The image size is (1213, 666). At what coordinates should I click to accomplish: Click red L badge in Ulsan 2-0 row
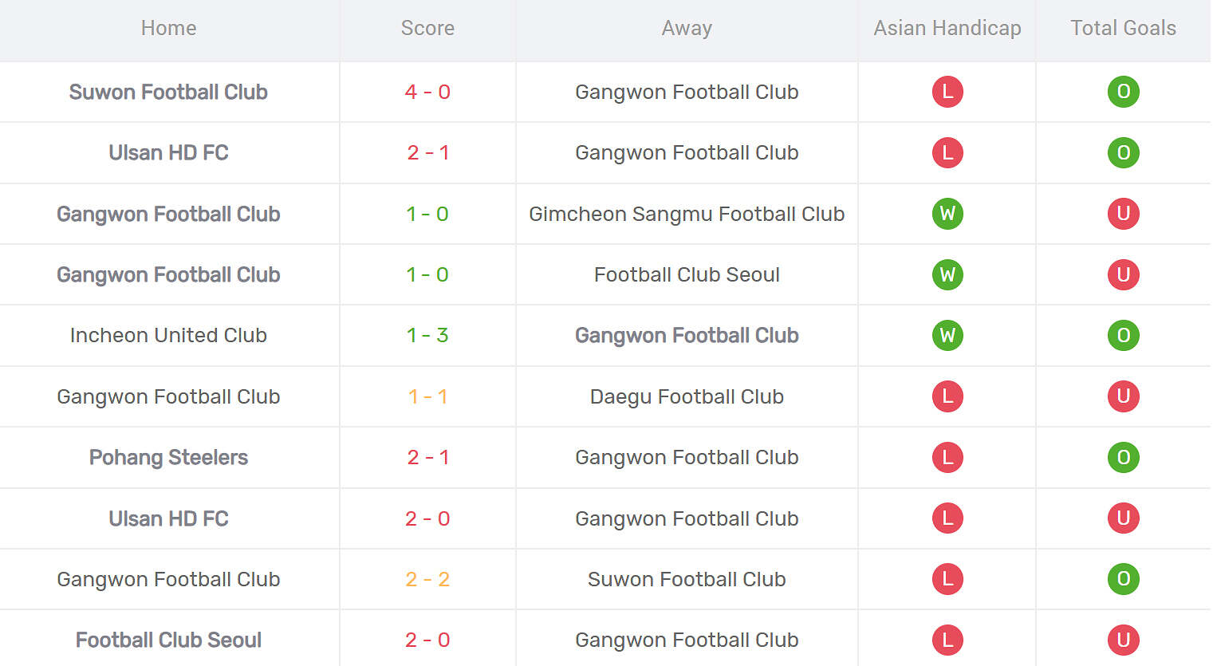click(947, 518)
